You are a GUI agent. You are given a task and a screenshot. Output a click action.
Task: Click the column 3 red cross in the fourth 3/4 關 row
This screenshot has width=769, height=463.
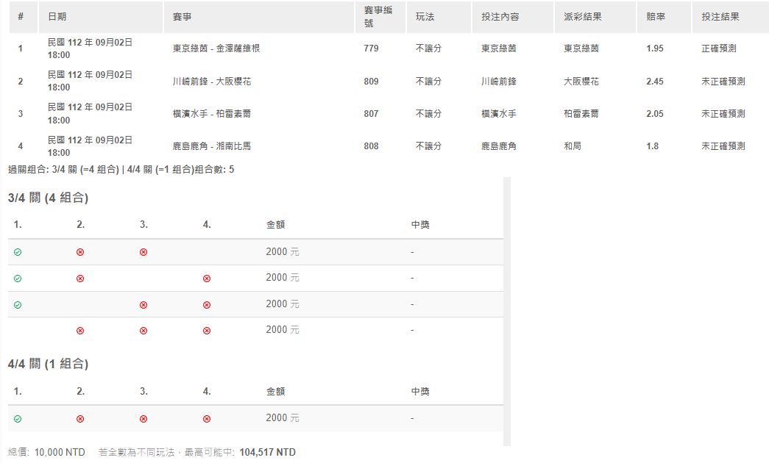[143, 331]
